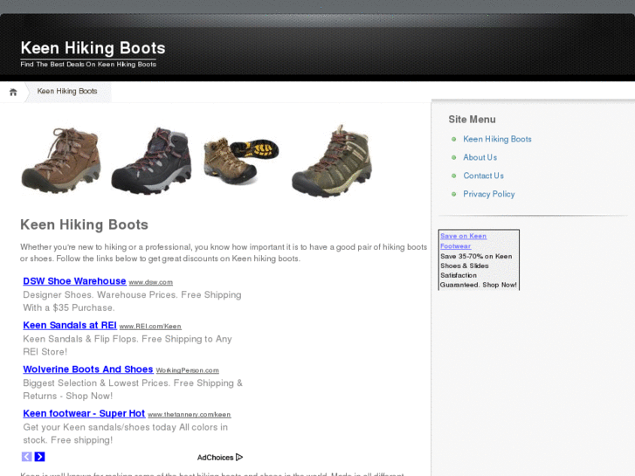635x476 pixels.
Task: Click tagline Find The Best Deals text
Action: coord(88,65)
